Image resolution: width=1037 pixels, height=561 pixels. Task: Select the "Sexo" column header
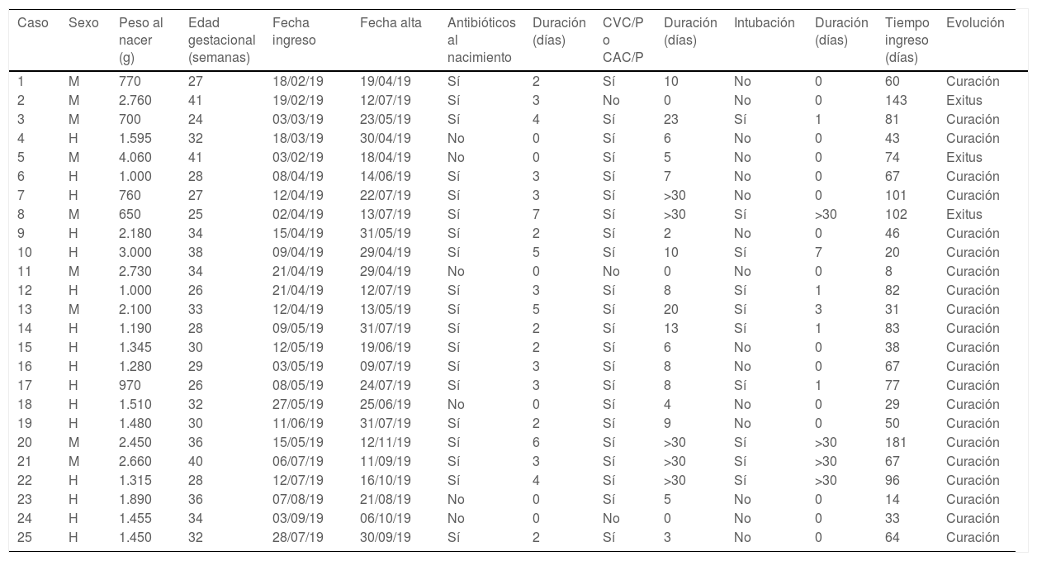[83, 23]
